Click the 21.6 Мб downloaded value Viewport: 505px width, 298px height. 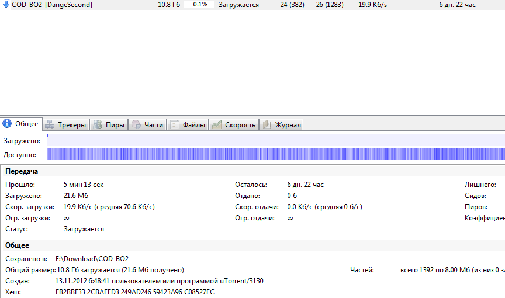click(75, 196)
